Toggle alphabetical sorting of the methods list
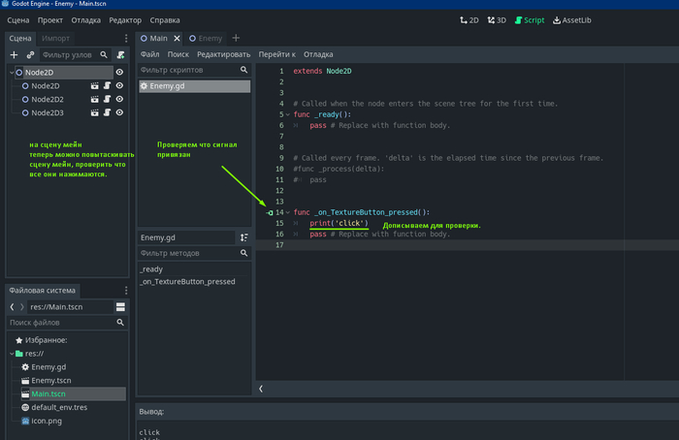Viewport: 679px width, 440px height. click(x=244, y=236)
